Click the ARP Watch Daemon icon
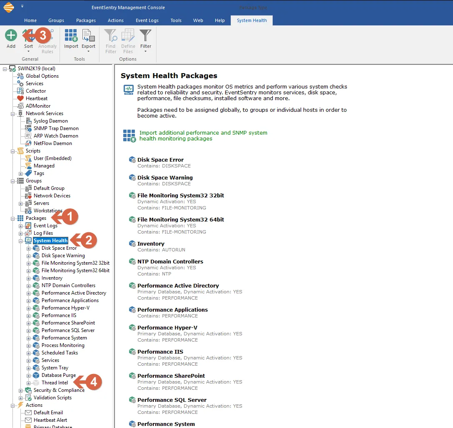 (28, 136)
